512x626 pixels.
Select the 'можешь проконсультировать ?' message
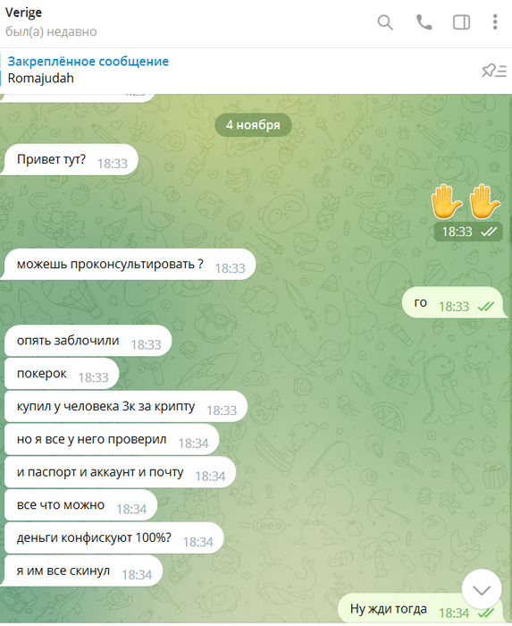coord(130,265)
